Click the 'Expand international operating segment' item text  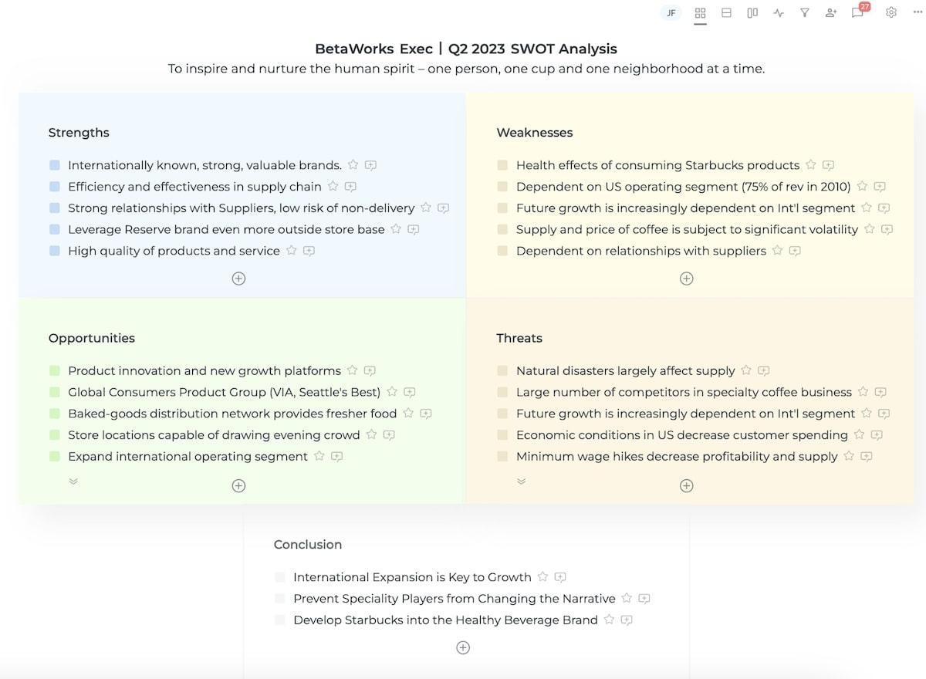188,456
